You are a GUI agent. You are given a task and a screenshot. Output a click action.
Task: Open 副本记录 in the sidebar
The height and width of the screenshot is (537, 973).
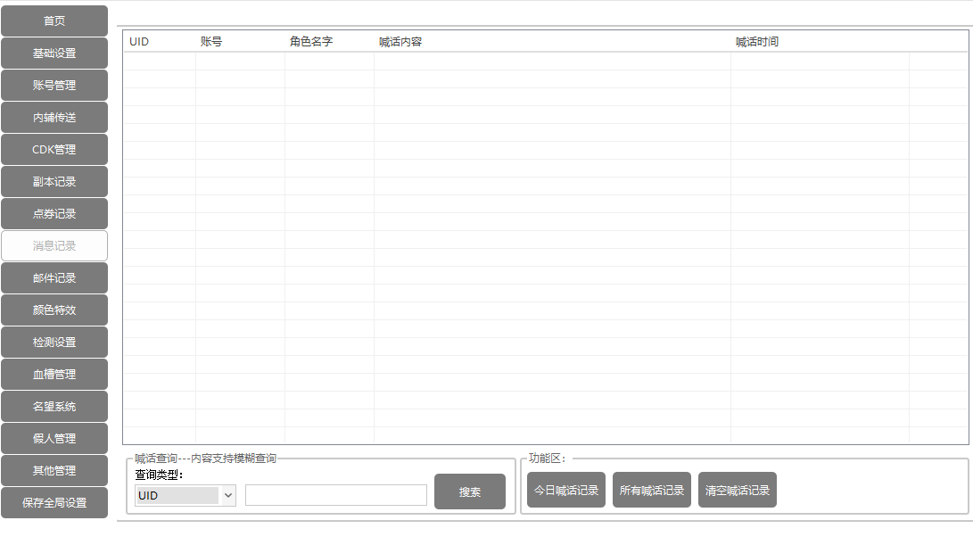tap(54, 182)
